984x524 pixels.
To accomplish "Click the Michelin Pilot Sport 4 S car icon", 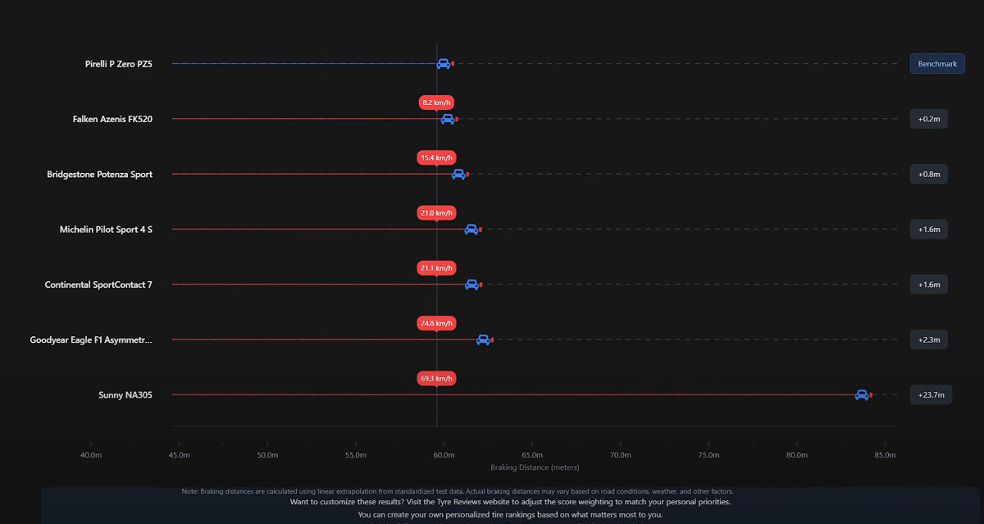I will coord(471,230).
